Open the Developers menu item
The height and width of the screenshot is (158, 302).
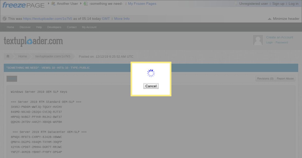click(54, 27)
